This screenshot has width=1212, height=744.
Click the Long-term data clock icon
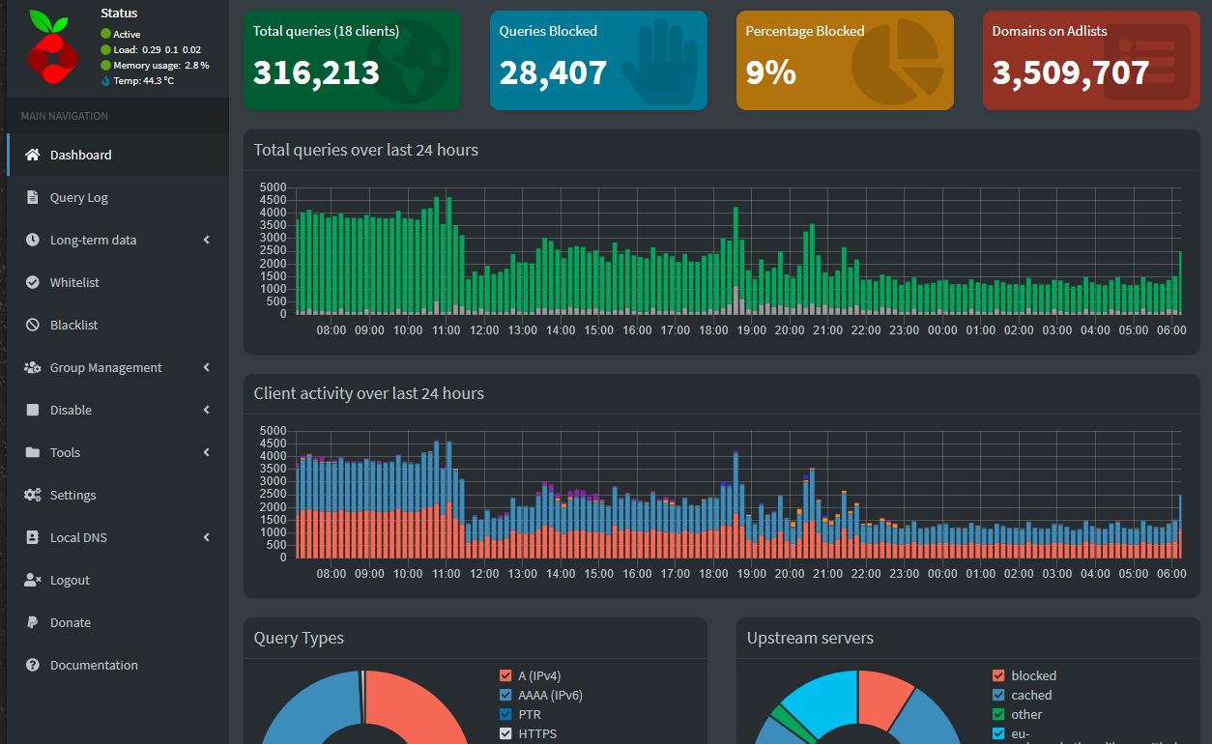click(29, 240)
